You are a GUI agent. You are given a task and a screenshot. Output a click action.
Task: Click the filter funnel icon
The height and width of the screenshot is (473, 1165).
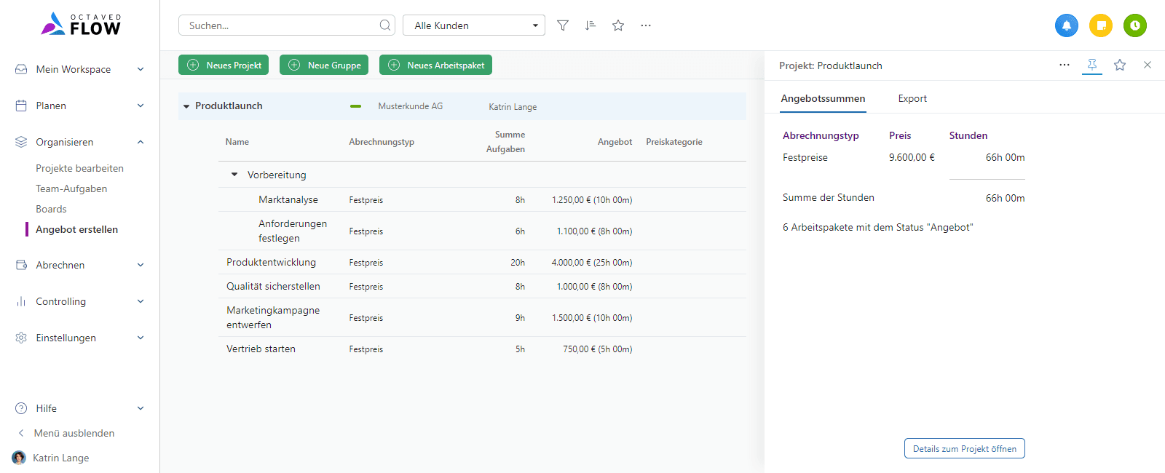[x=563, y=25]
